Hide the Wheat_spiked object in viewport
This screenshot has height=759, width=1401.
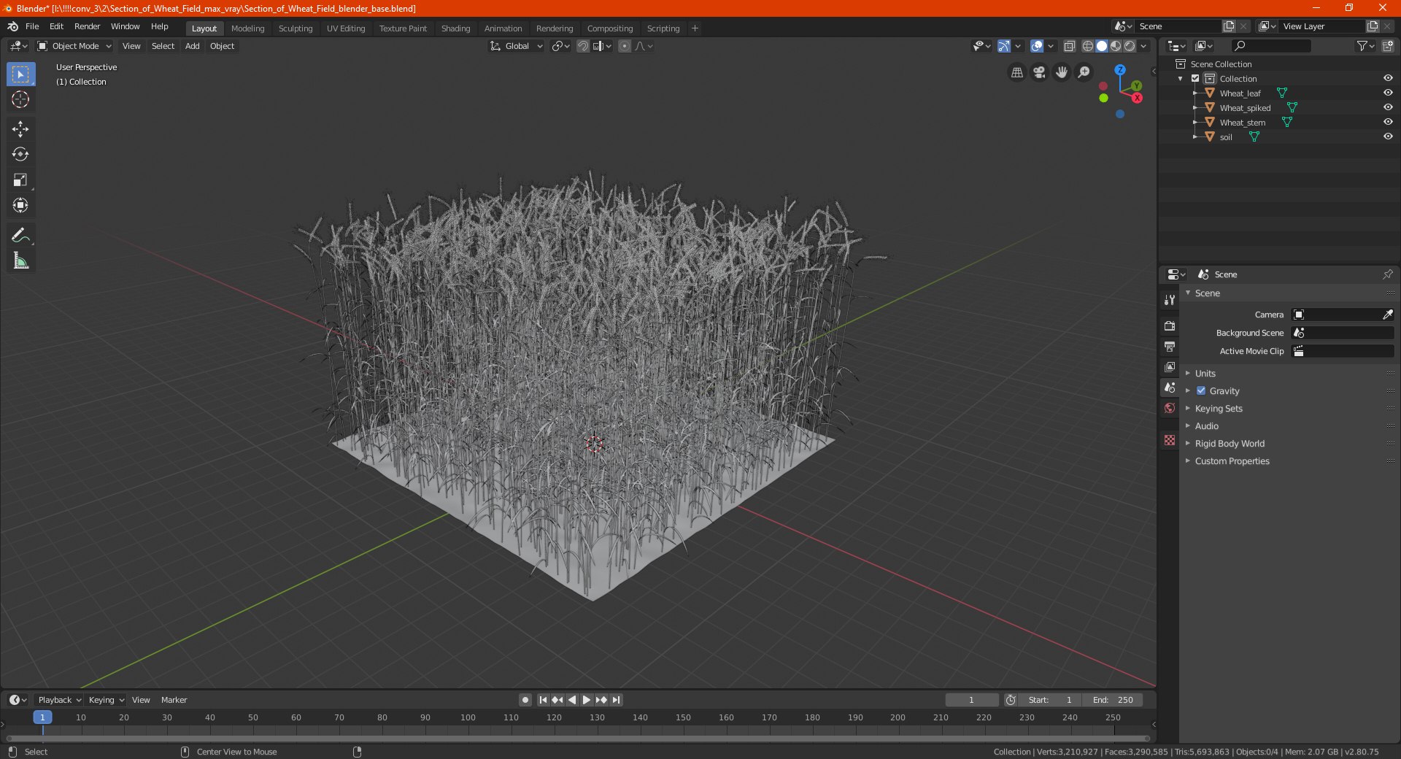click(x=1387, y=108)
